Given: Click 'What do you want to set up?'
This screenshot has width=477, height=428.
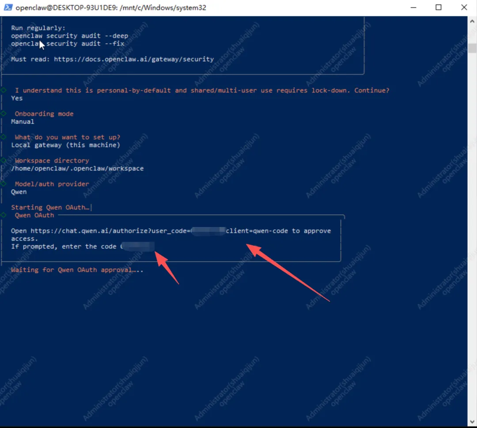Looking at the screenshot, I should point(68,137).
